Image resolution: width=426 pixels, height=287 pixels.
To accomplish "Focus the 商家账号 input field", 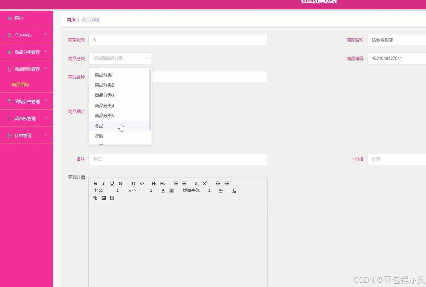I will [x=178, y=40].
